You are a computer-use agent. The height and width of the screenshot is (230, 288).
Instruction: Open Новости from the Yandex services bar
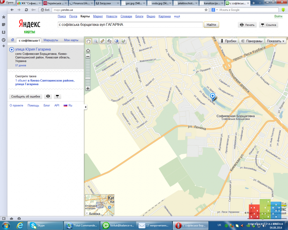point(112,16)
